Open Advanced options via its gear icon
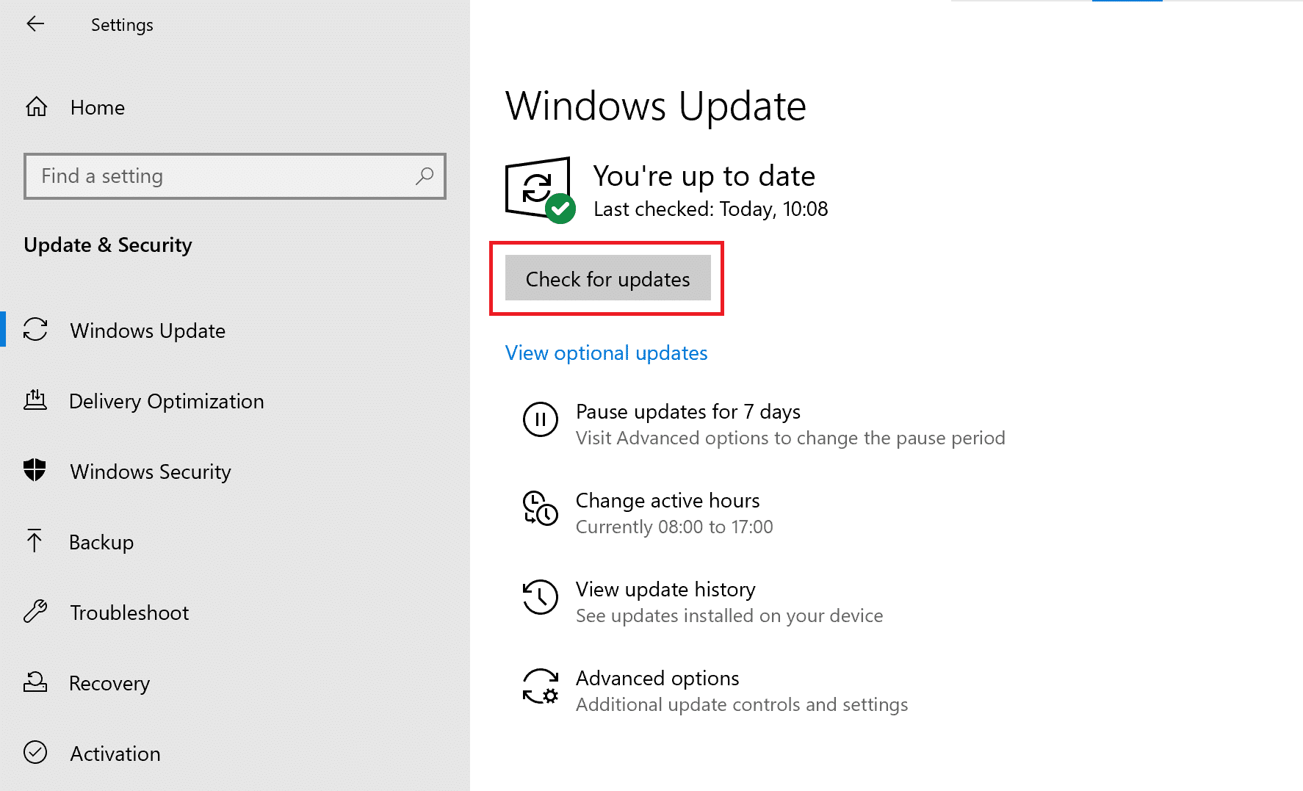The width and height of the screenshot is (1303, 791). pyautogui.click(x=541, y=687)
